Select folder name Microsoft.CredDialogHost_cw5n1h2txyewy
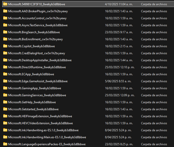 tap(36, 53)
